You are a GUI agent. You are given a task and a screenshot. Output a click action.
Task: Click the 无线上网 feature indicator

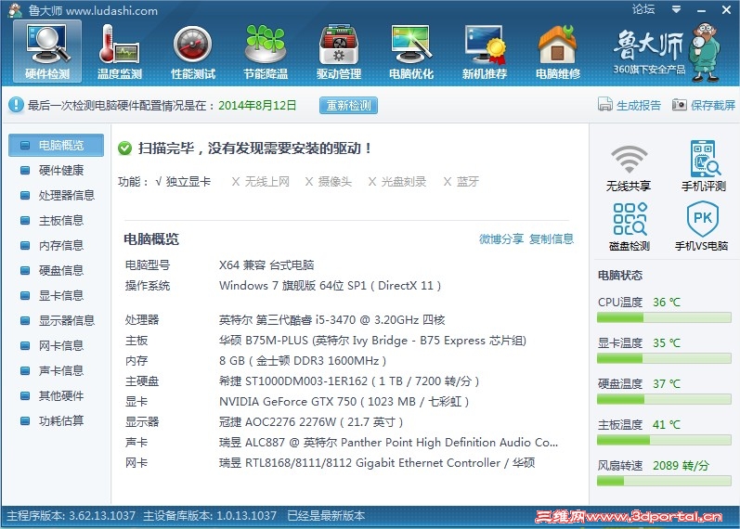coord(261,182)
